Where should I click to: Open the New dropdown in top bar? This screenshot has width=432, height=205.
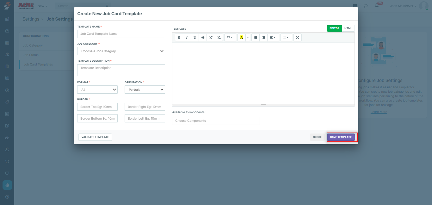pyautogui.click(x=42, y=6)
